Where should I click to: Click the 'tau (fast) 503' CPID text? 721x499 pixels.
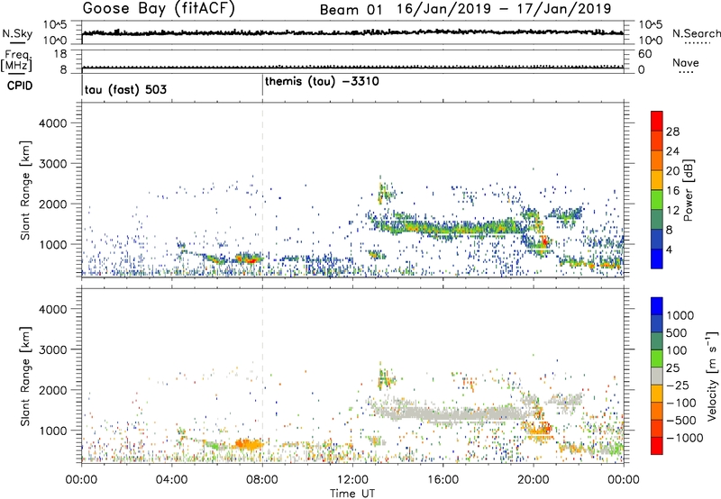click(125, 89)
